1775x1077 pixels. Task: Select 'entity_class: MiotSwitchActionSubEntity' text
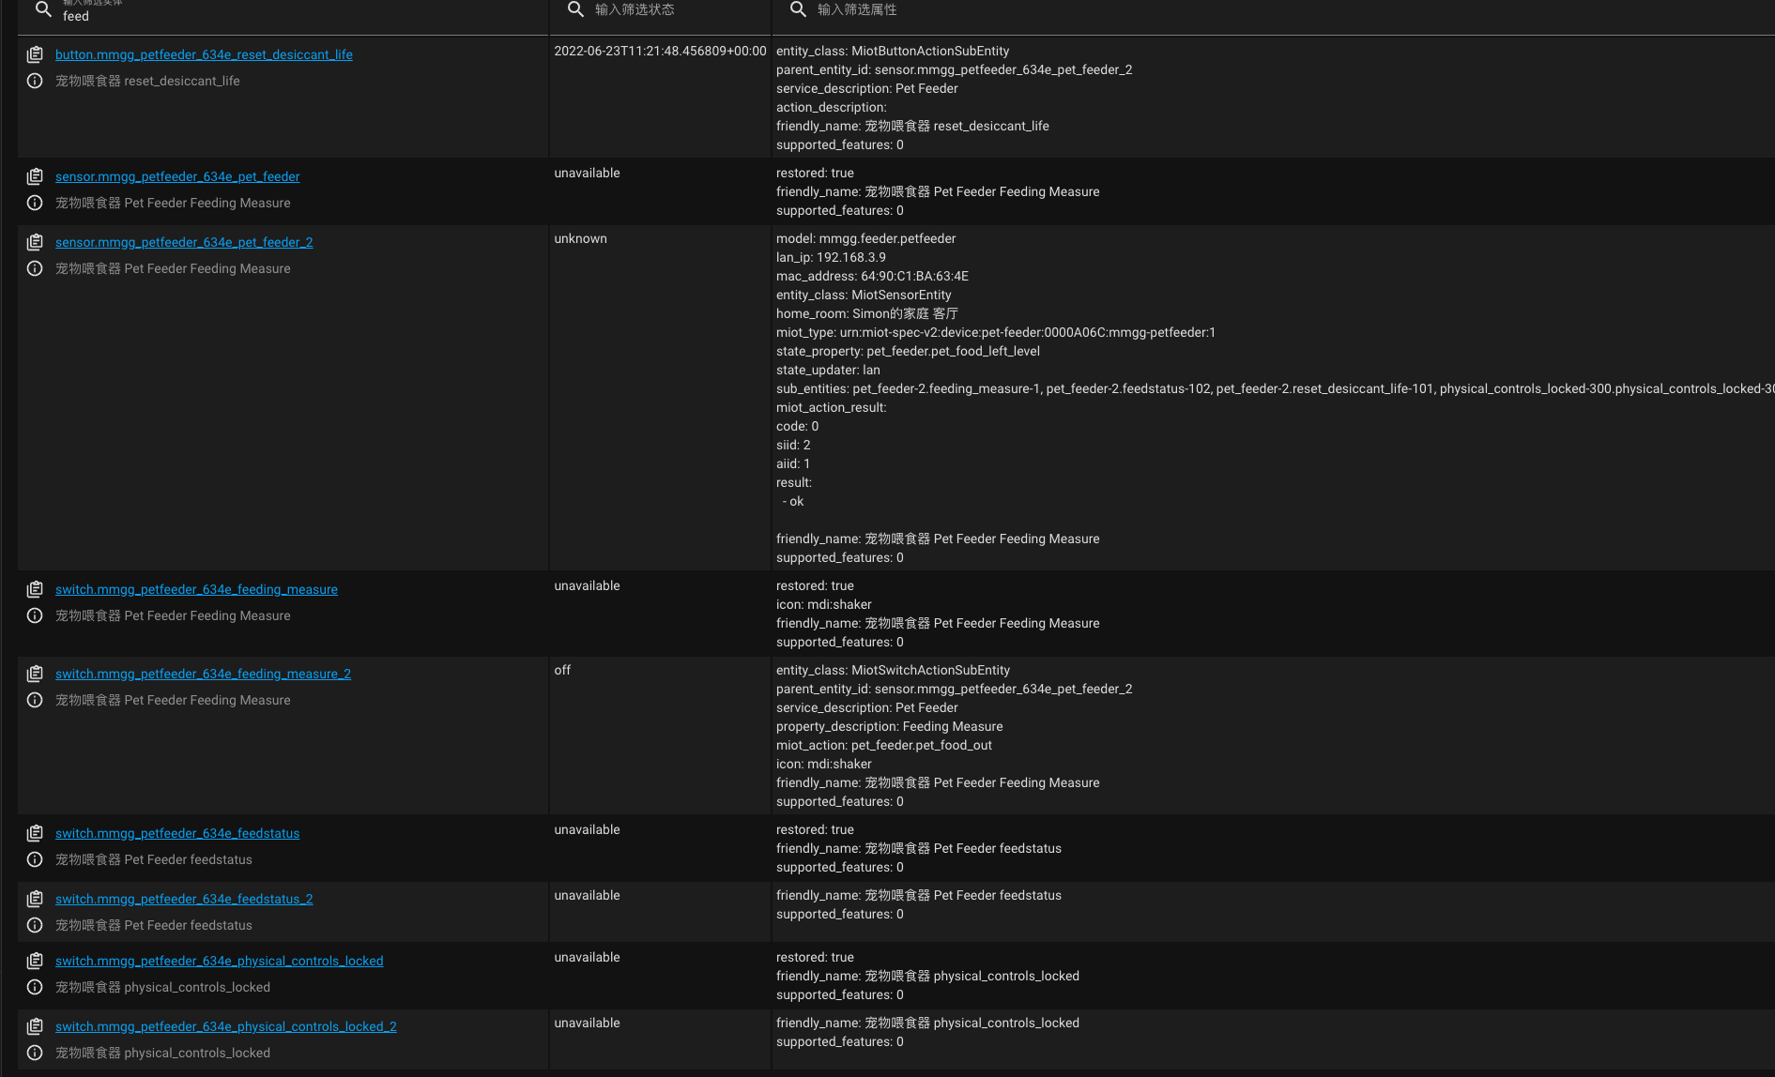(x=893, y=670)
